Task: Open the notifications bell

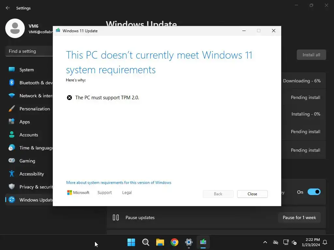Action: (325, 242)
